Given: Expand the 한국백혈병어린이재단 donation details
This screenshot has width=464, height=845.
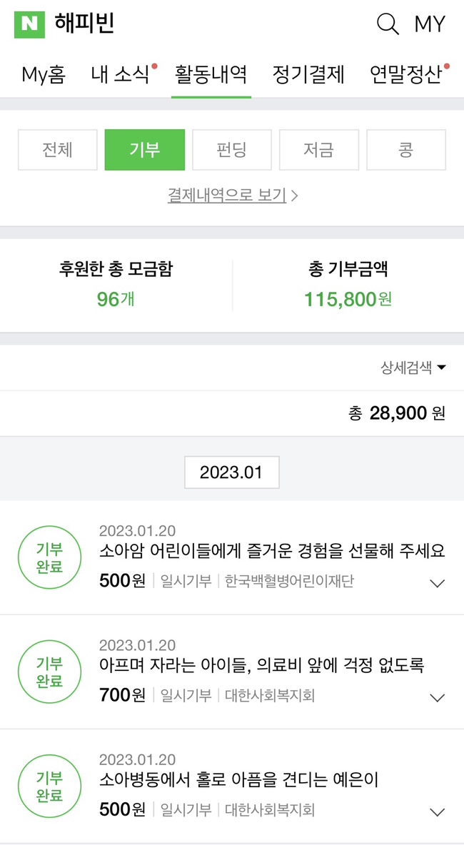Looking at the screenshot, I should (x=438, y=583).
